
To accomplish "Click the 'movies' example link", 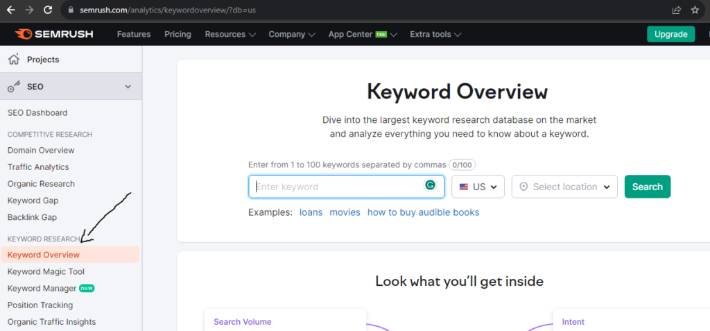I will pyautogui.click(x=345, y=212).
